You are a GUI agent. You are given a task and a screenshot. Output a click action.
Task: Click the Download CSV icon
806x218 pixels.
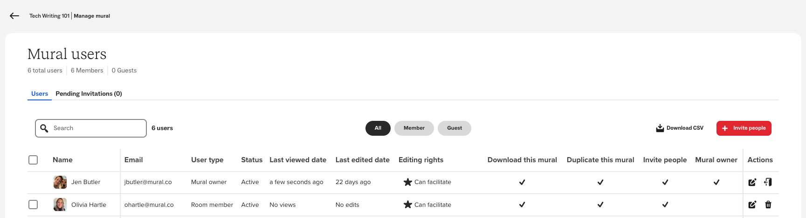[660, 128]
